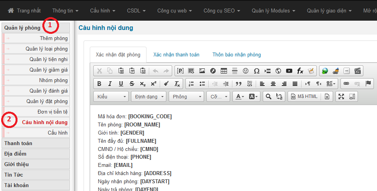Image resolution: width=377 pixels, height=191 pixels.
Task: Insert a table into the editor
Action: tap(224, 71)
